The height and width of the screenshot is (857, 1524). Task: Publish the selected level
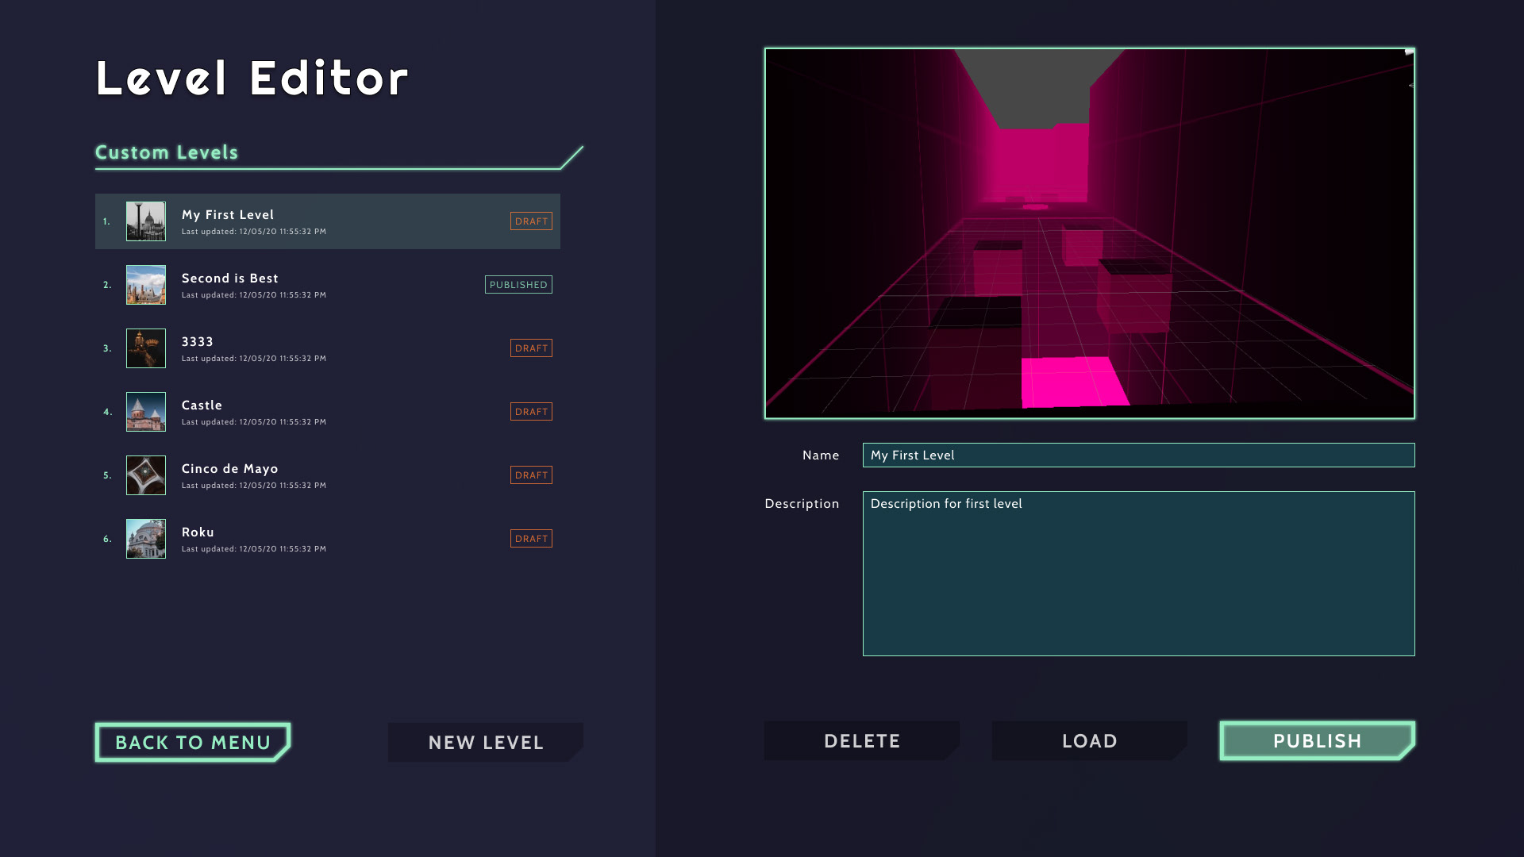1317,741
